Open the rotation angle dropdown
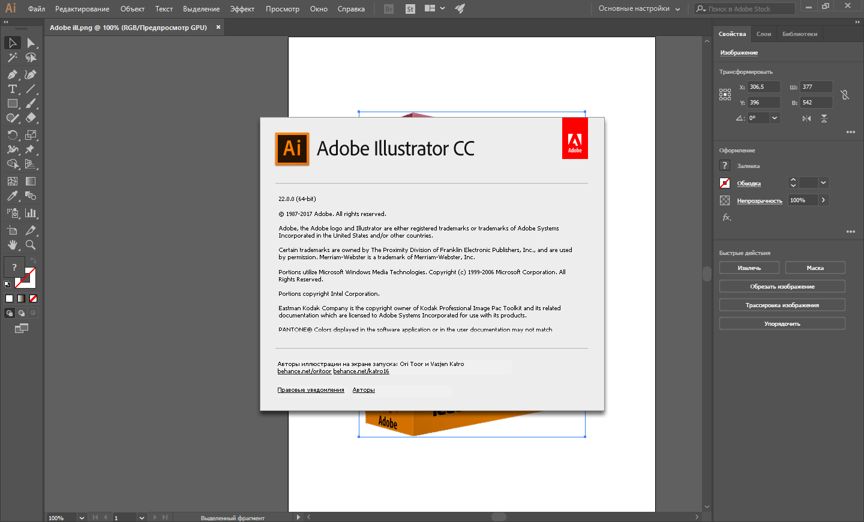The image size is (864, 522). 775,118
